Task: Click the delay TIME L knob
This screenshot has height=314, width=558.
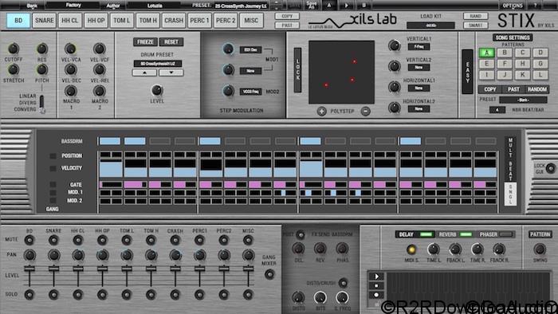Action: 433,249
